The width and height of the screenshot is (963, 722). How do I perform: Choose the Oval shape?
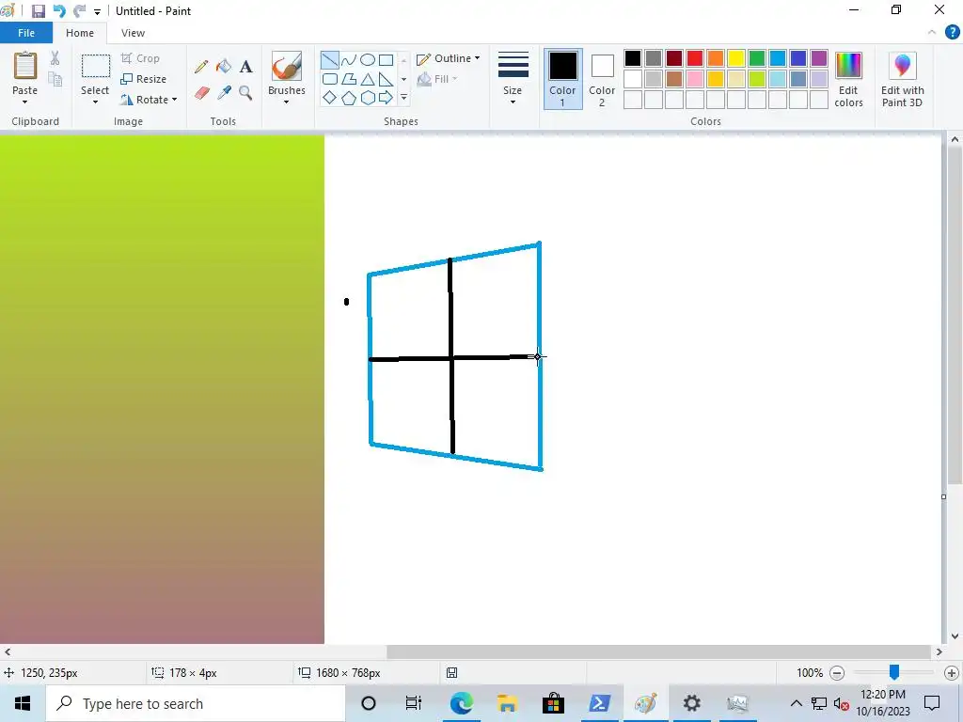368,60
